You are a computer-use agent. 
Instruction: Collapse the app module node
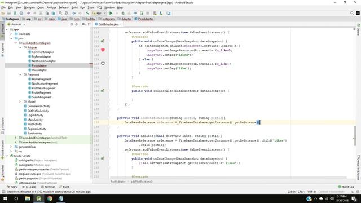tap(7, 29)
